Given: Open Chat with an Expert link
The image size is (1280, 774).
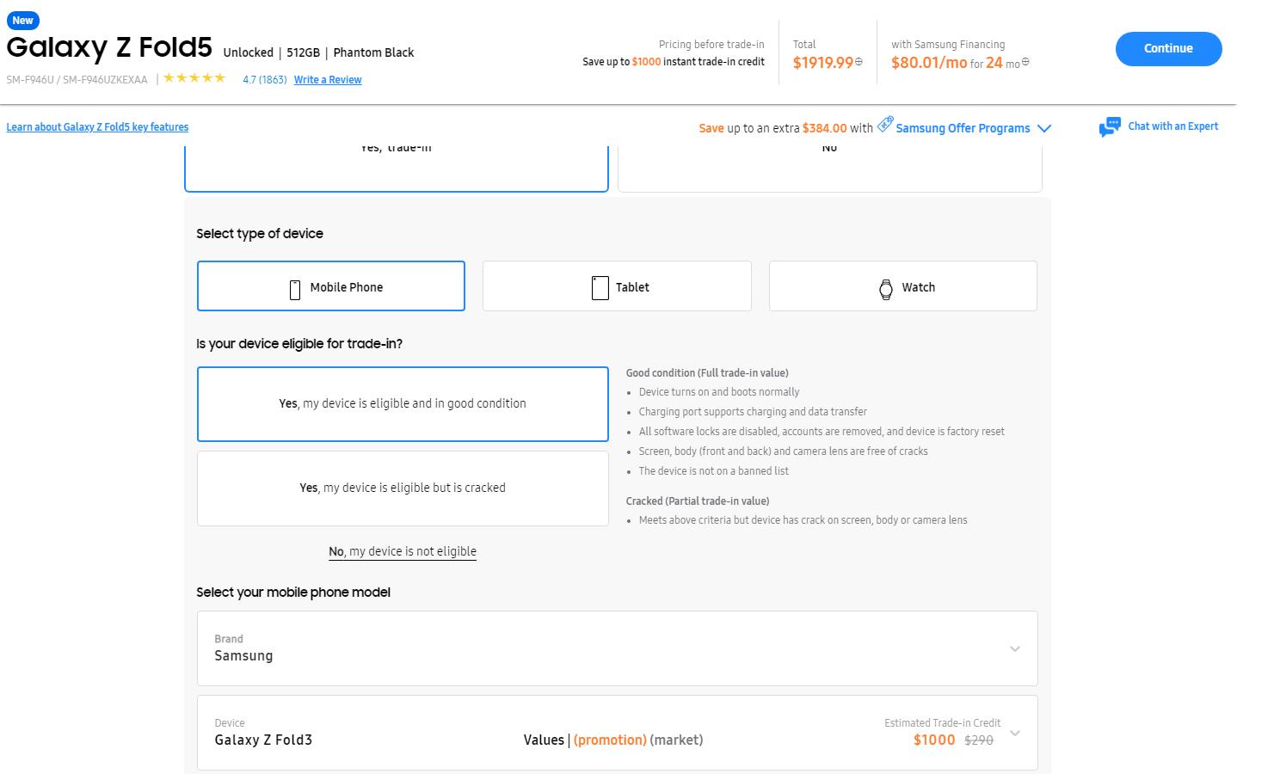Looking at the screenshot, I should click(x=1172, y=126).
